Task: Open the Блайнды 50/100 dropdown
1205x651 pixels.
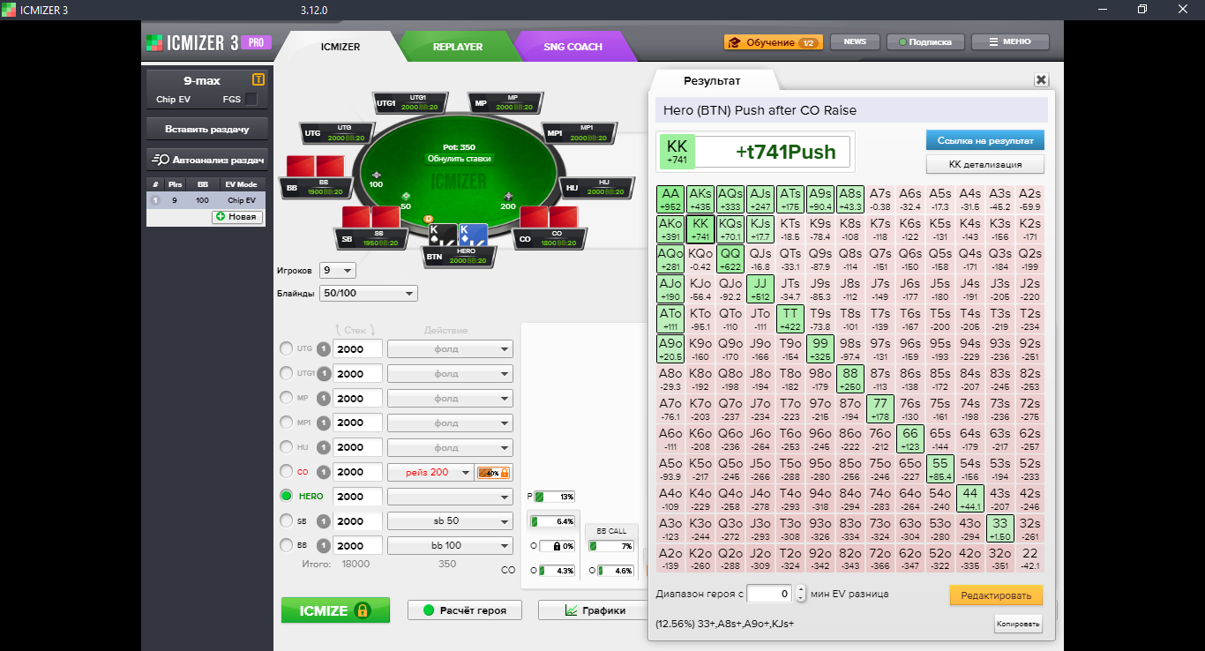Action: 370,294
